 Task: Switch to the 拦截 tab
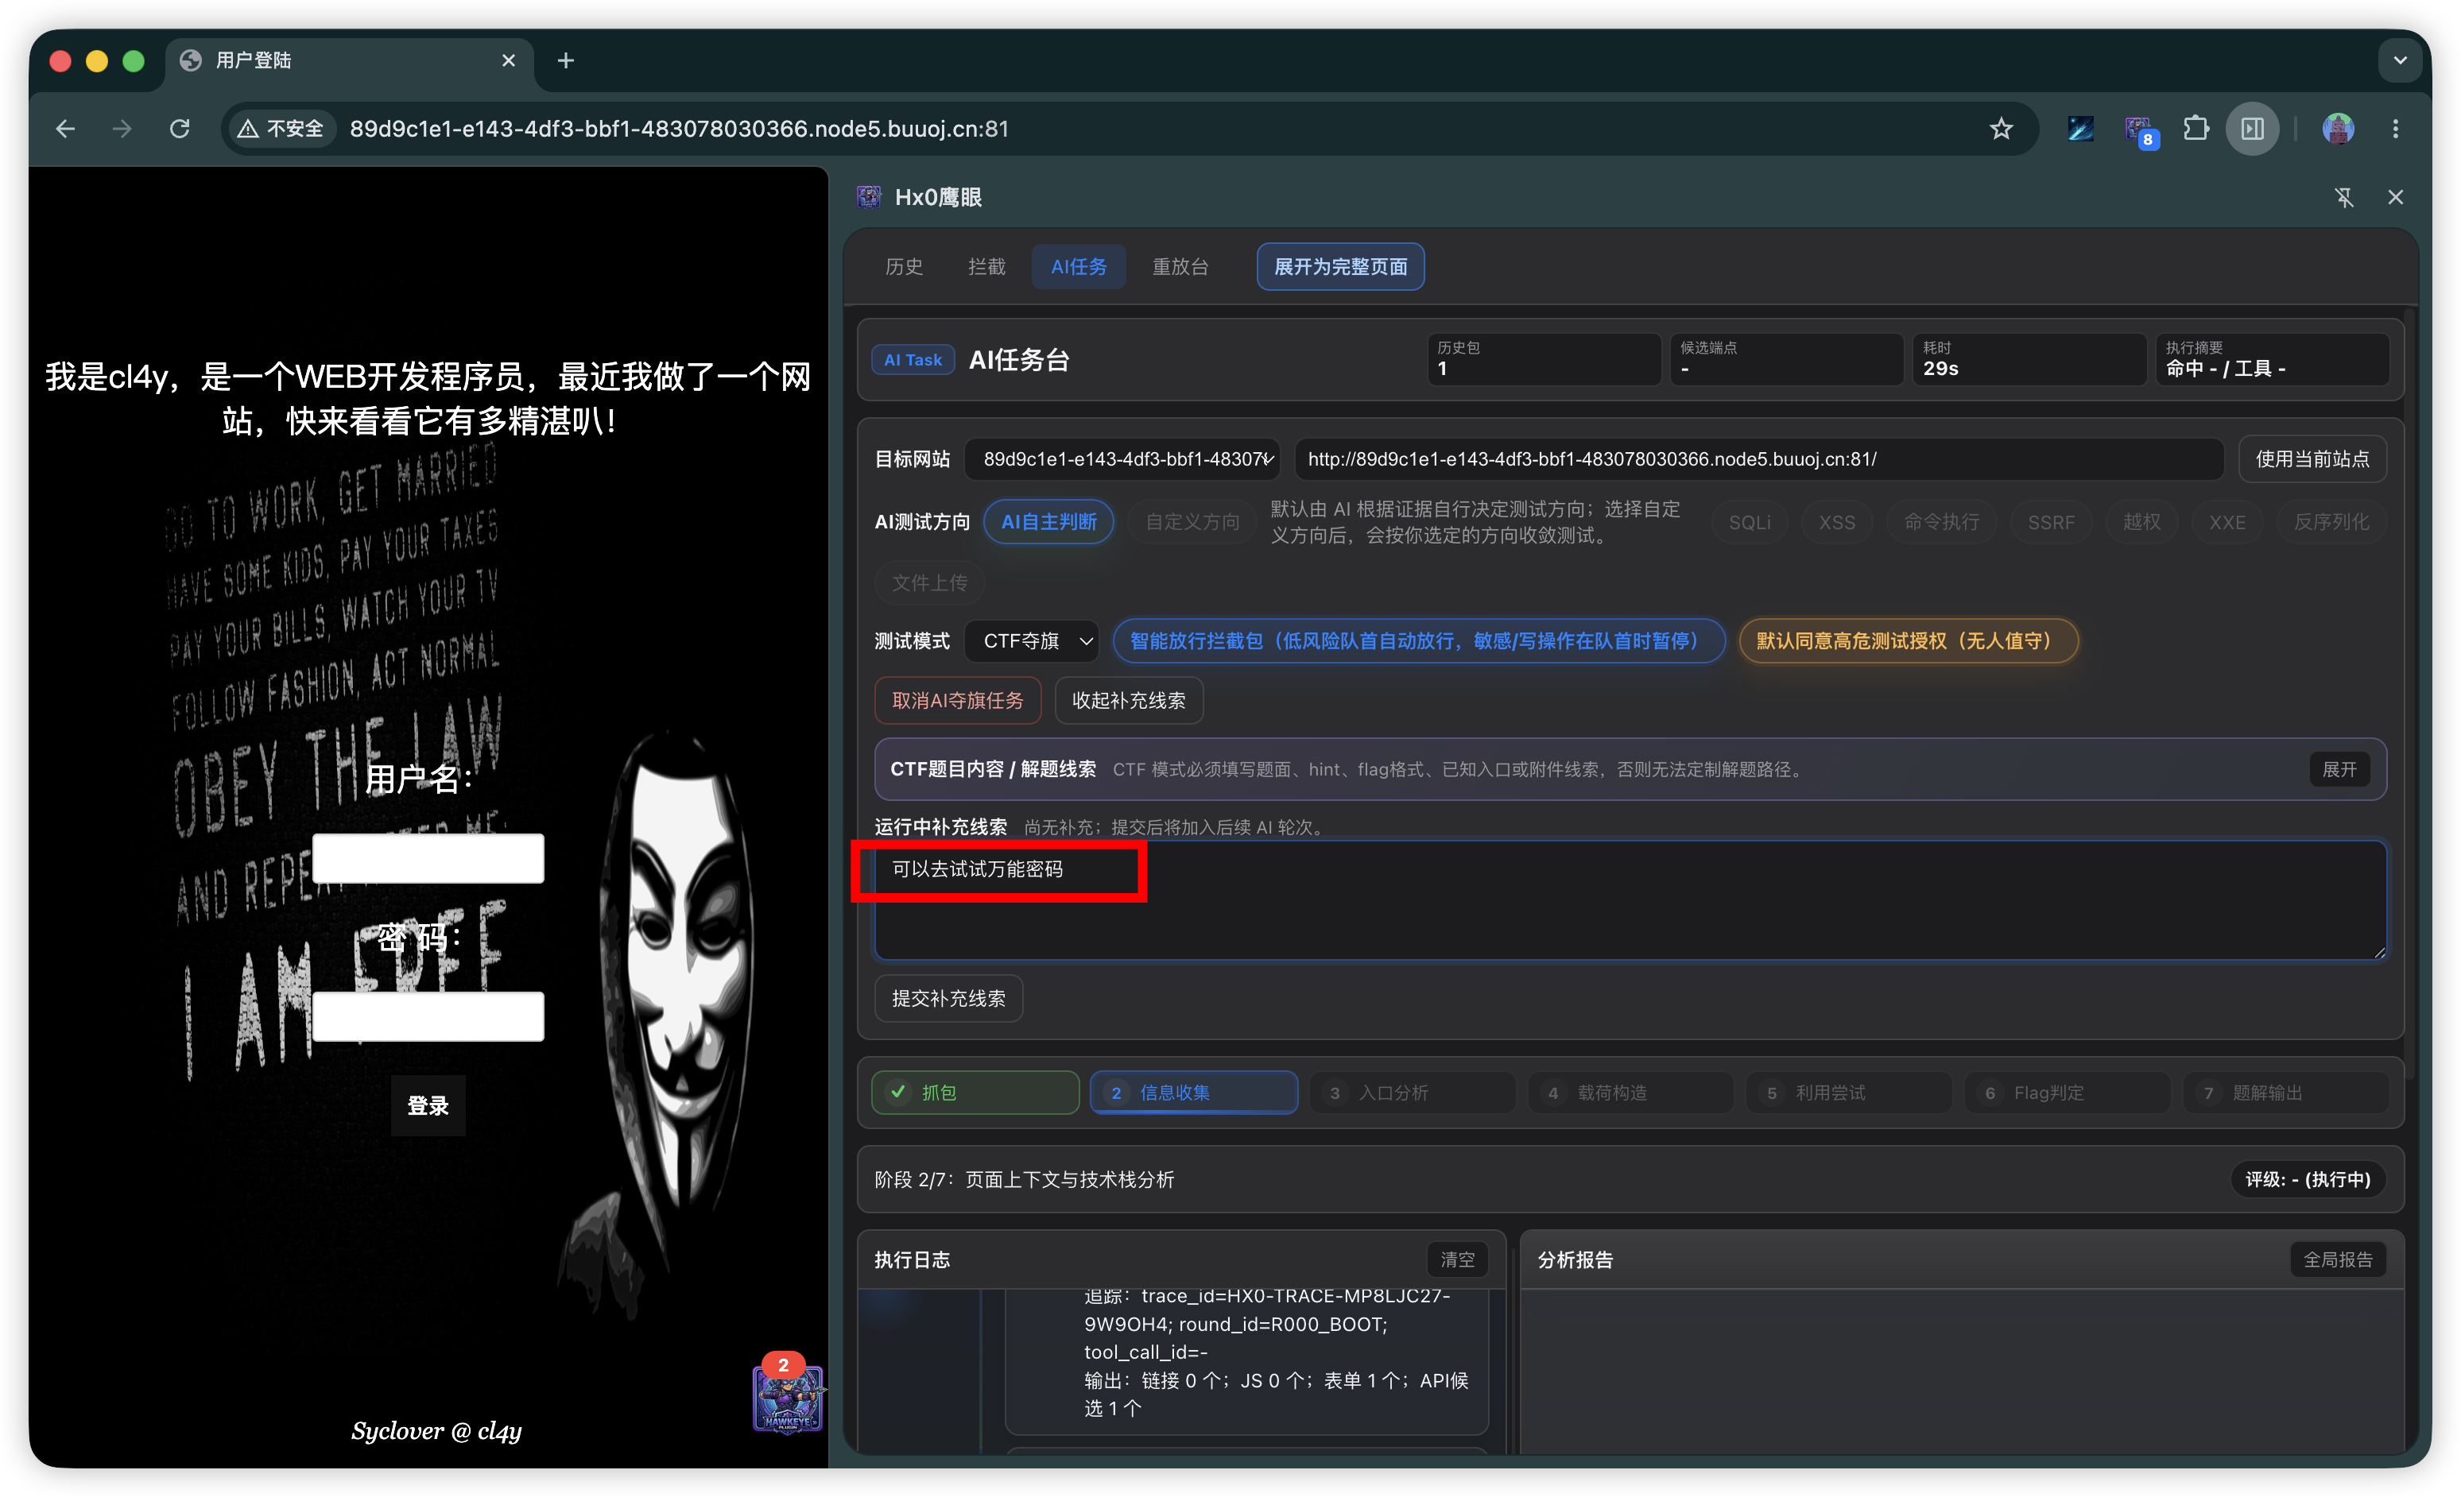click(x=986, y=267)
